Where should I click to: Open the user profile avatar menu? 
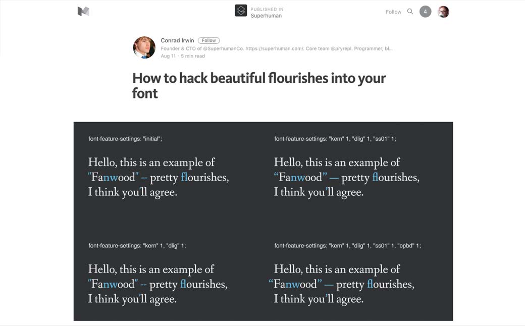pos(443,12)
